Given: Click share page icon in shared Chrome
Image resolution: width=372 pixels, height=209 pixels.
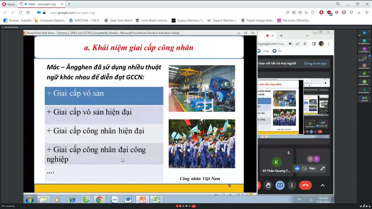Looking at the screenshot, I should [x=298, y=44].
